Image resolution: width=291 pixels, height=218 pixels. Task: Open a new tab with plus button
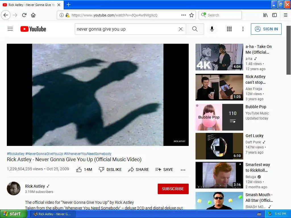click(68, 5)
